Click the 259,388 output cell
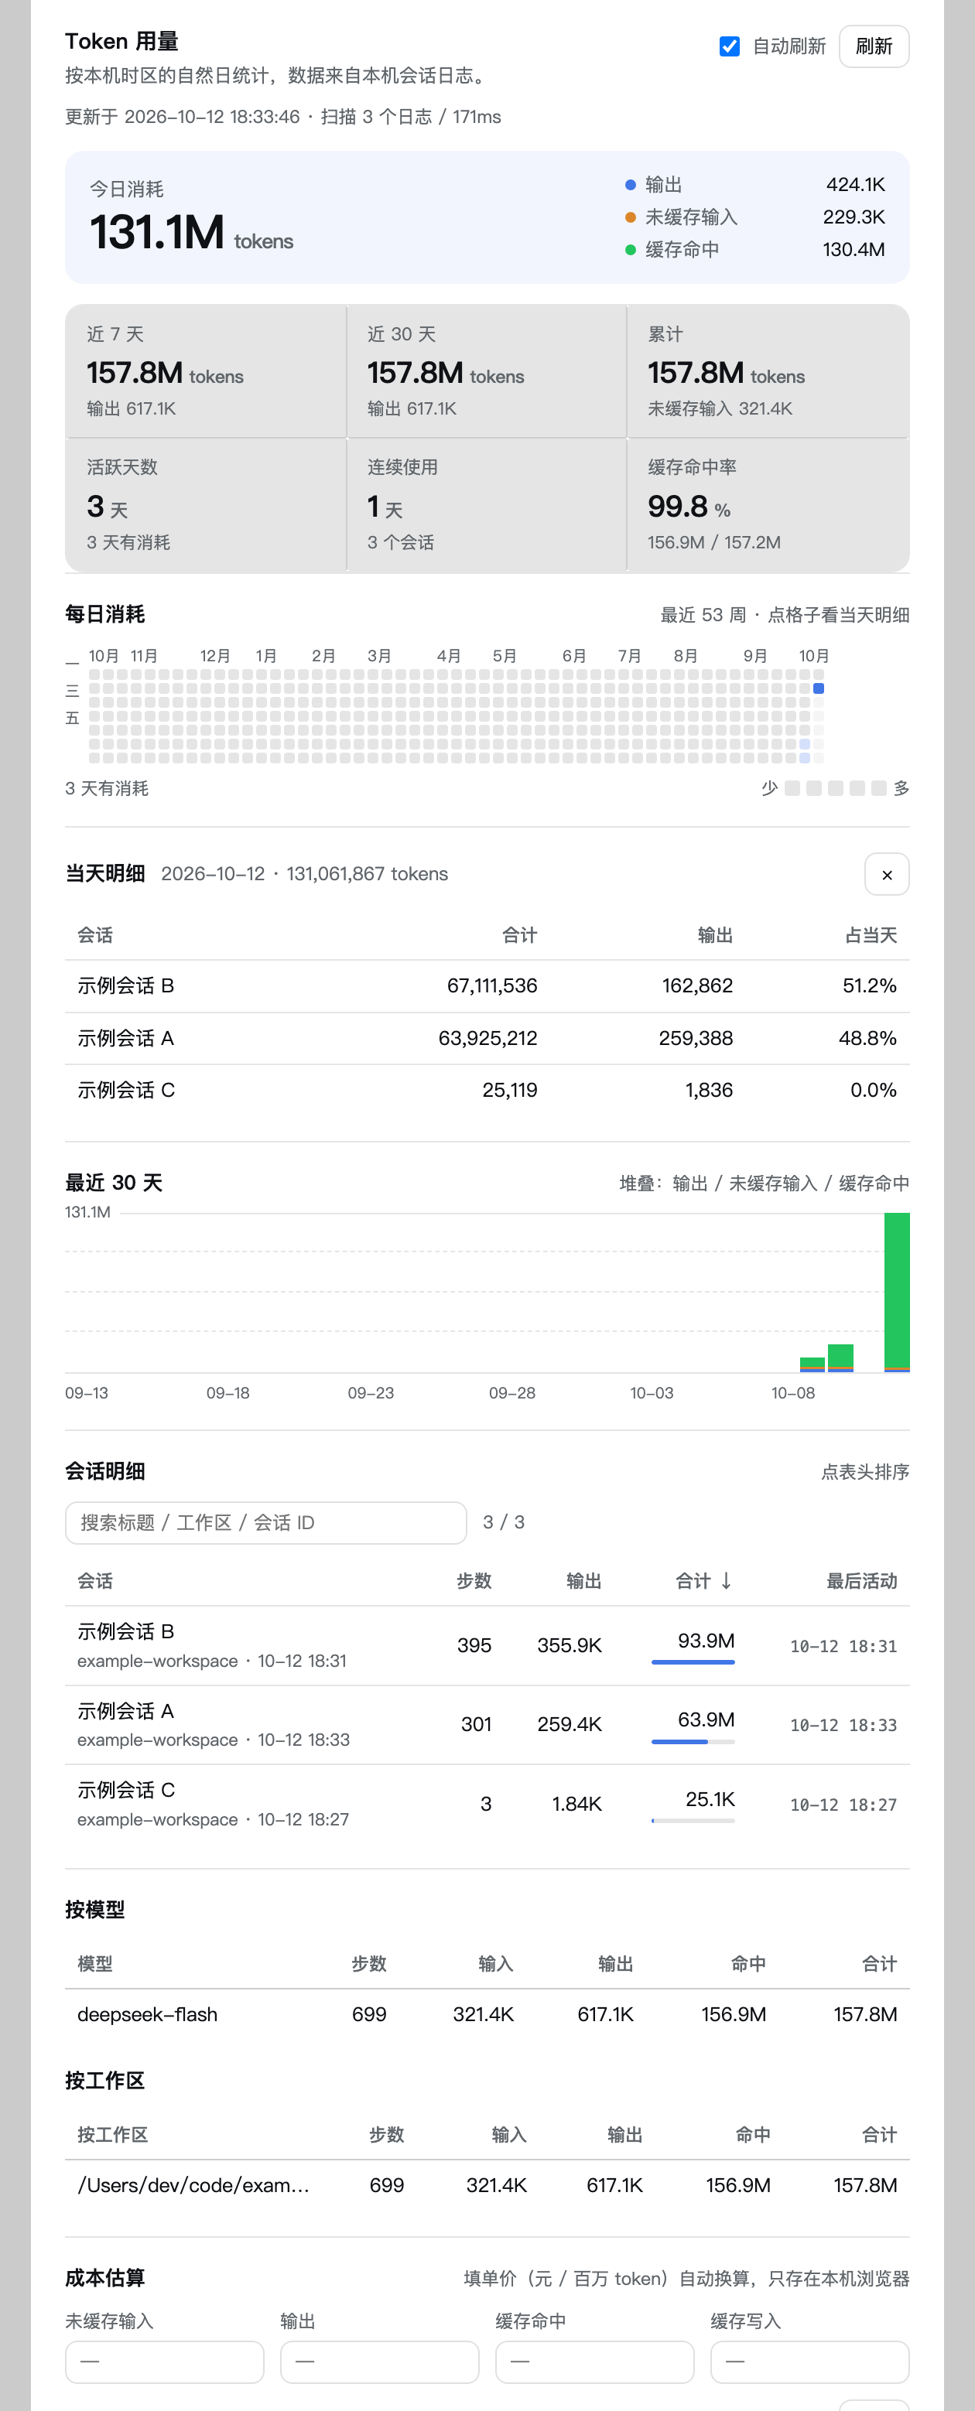975x2411 pixels. (695, 1038)
